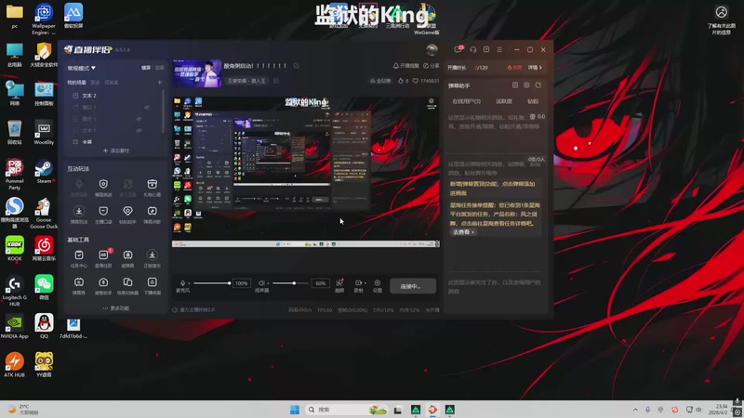Click the stream cover thumbnail
This screenshot has width=744, height=418.
197,73
